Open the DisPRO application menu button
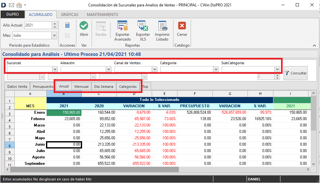 [x=12, y=14]
